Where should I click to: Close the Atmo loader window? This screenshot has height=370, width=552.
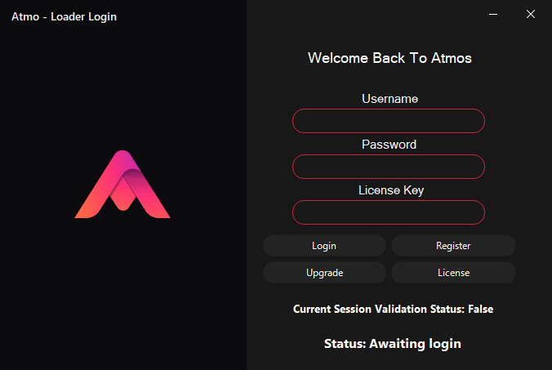tap(531, 15)
